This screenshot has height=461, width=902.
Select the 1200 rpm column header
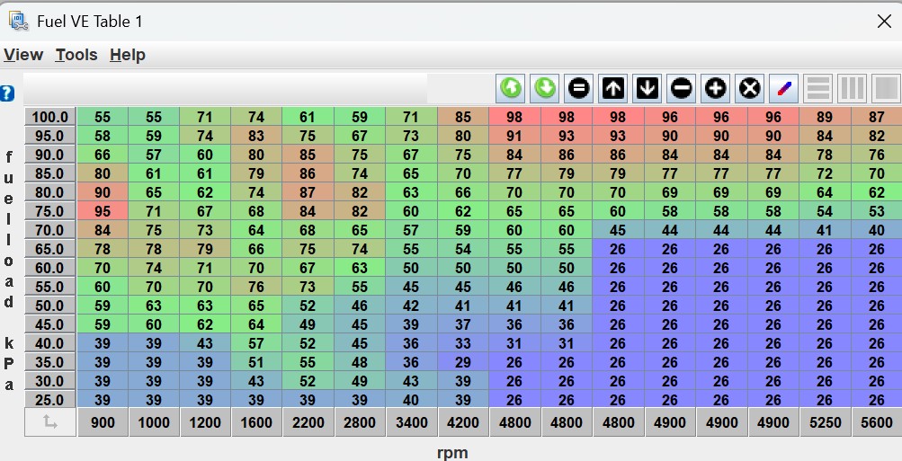(x=205, y=422)
